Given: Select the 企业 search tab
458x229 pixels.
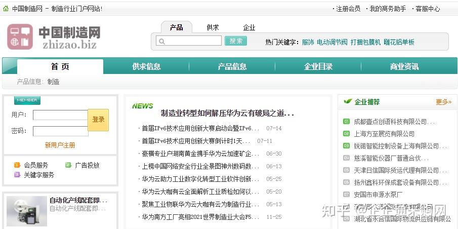Looking at the screenshot, I should (249, 27).
